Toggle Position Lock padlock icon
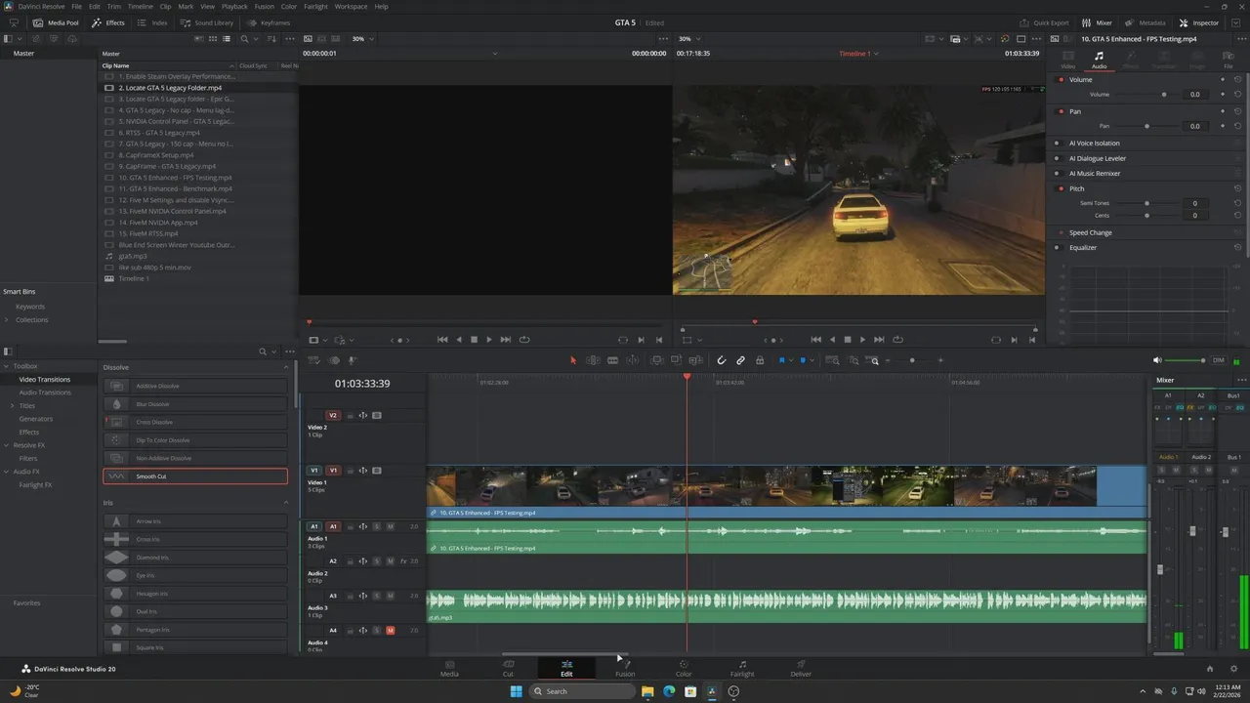 pyautogui.click(x=760, y=360)
